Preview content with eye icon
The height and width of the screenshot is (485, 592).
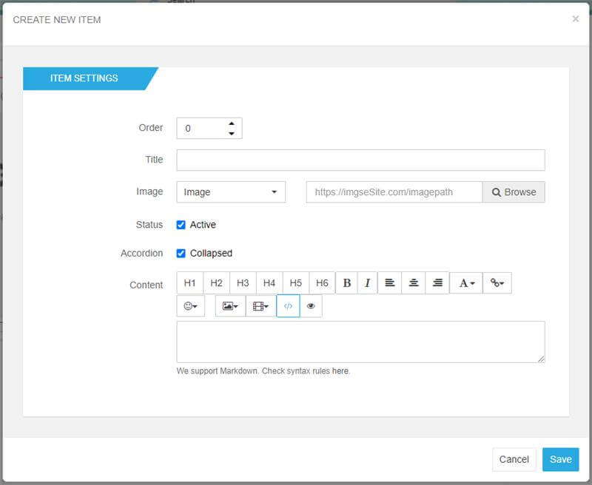(311, 306)
